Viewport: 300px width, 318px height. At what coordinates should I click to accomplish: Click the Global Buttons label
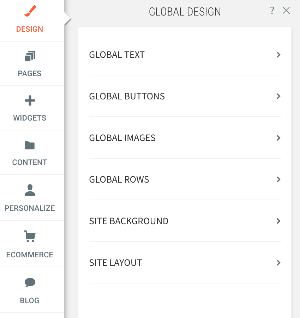coord(127,96)
